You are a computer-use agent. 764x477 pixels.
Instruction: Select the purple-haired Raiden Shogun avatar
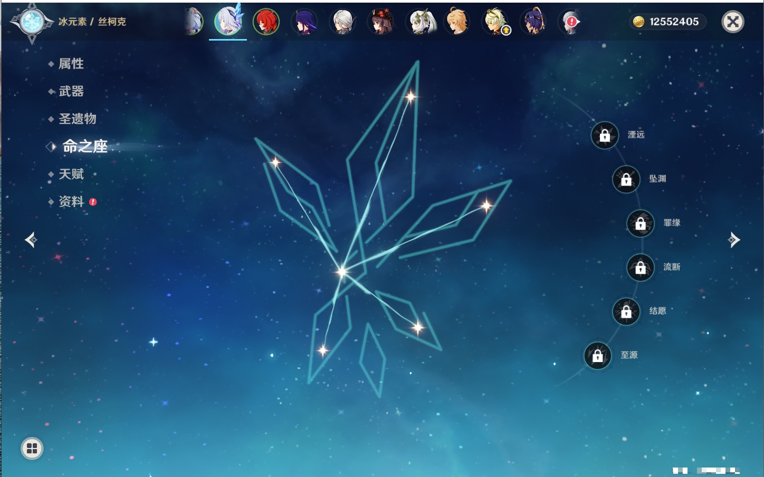(304, 22)
